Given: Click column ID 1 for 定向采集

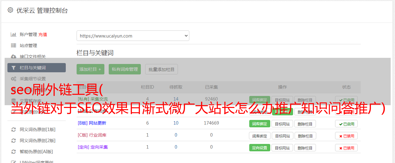Looking at the screenshot, I should (147, 147).
